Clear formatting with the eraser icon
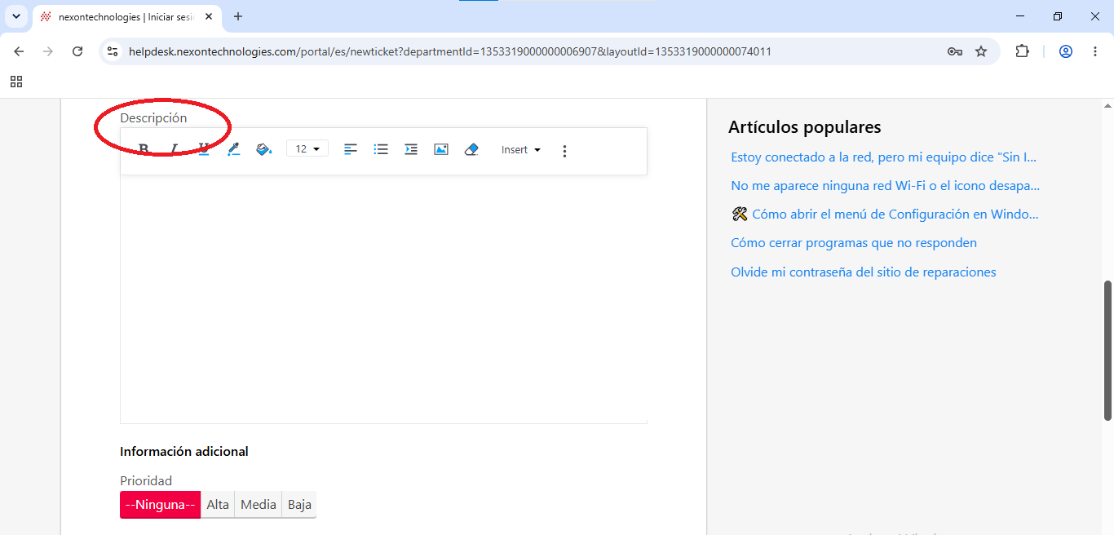Image resolution: width=1114 pixels, height=535 pixels. pyautogui.click(x=471, y=149)
